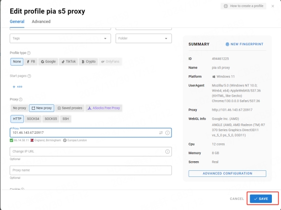Click the Google Inc. (AMD) WebGL value
The image size is (281, 210).
[x=225, y=119]
